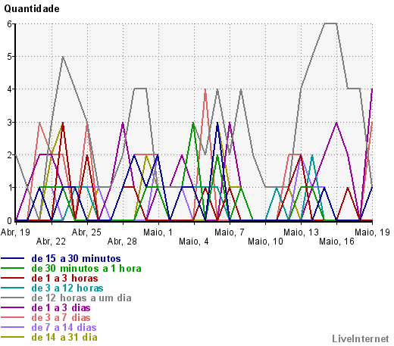Screen dimensions: 394x346
Task: Click the 'de 12 horas a um dia' legend label
Action: pos(82,298)
